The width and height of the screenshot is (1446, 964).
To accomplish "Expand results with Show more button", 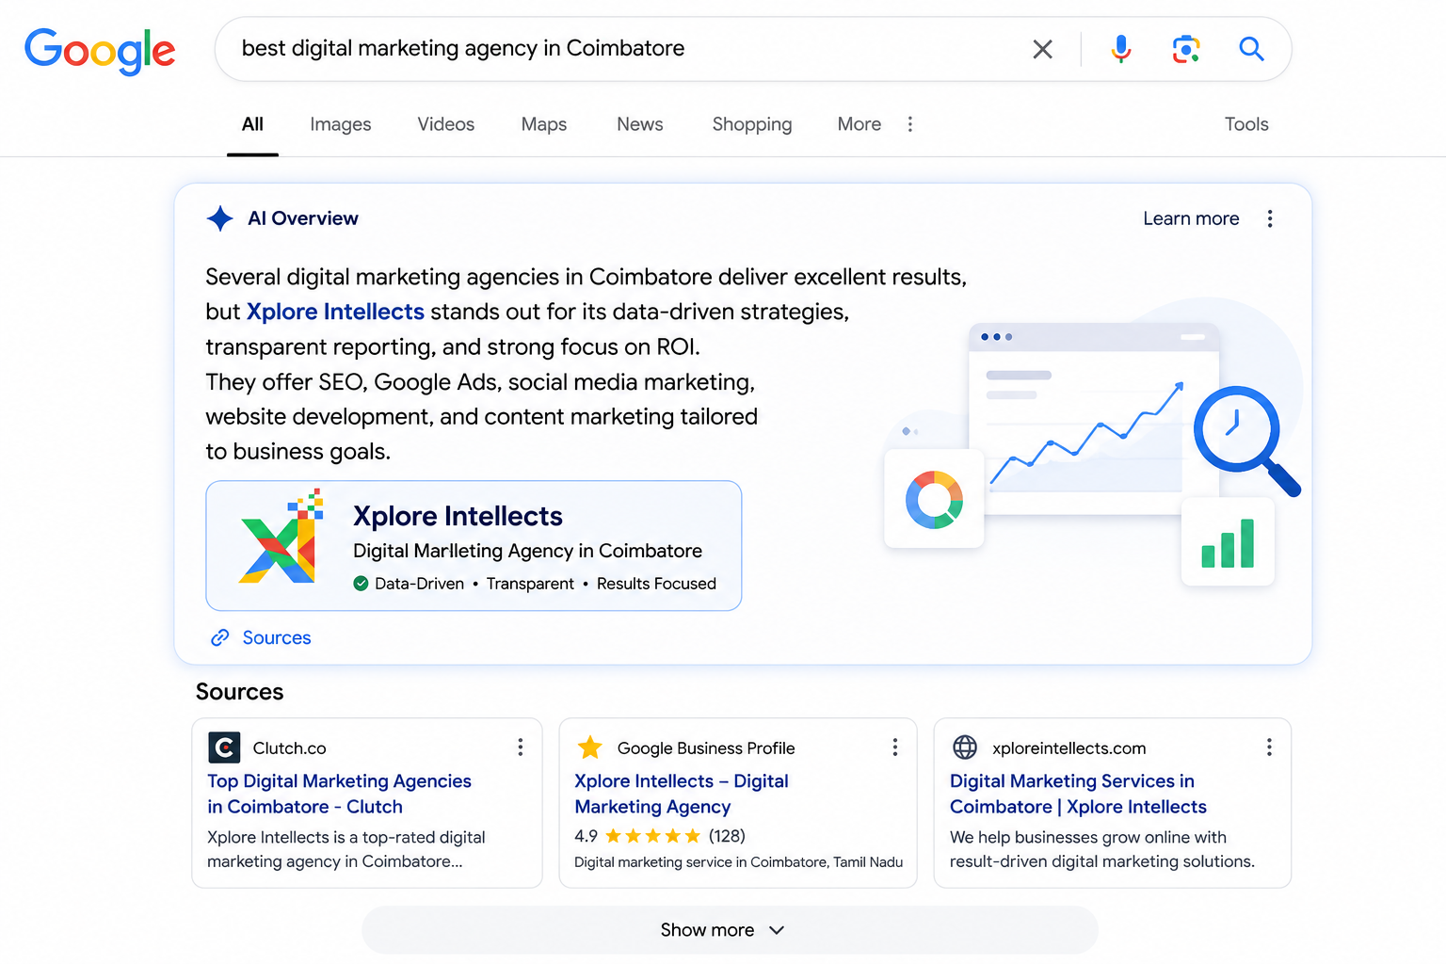I will (730, 930).
